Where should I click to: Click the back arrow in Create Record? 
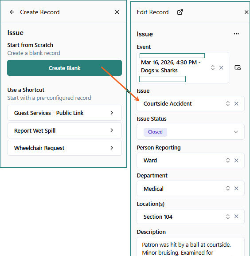coord(12,12)
